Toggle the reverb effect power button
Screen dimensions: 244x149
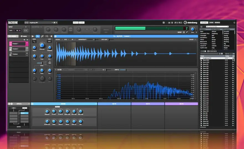(x=32, y=104)
